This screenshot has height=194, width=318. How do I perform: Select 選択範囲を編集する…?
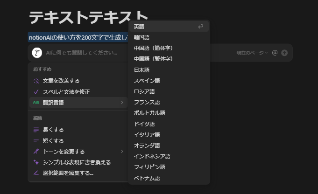(78, 173)
